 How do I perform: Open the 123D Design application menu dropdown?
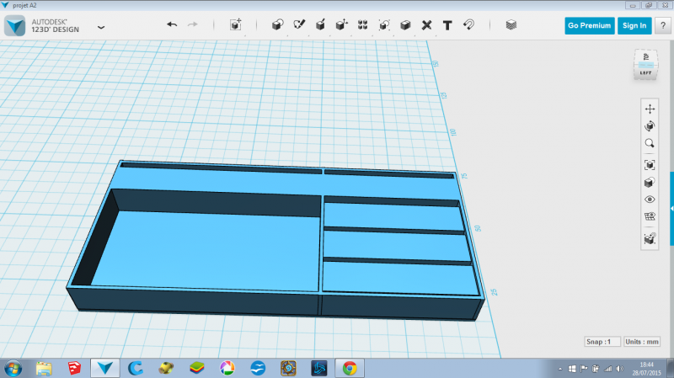(x=101, y=27)
